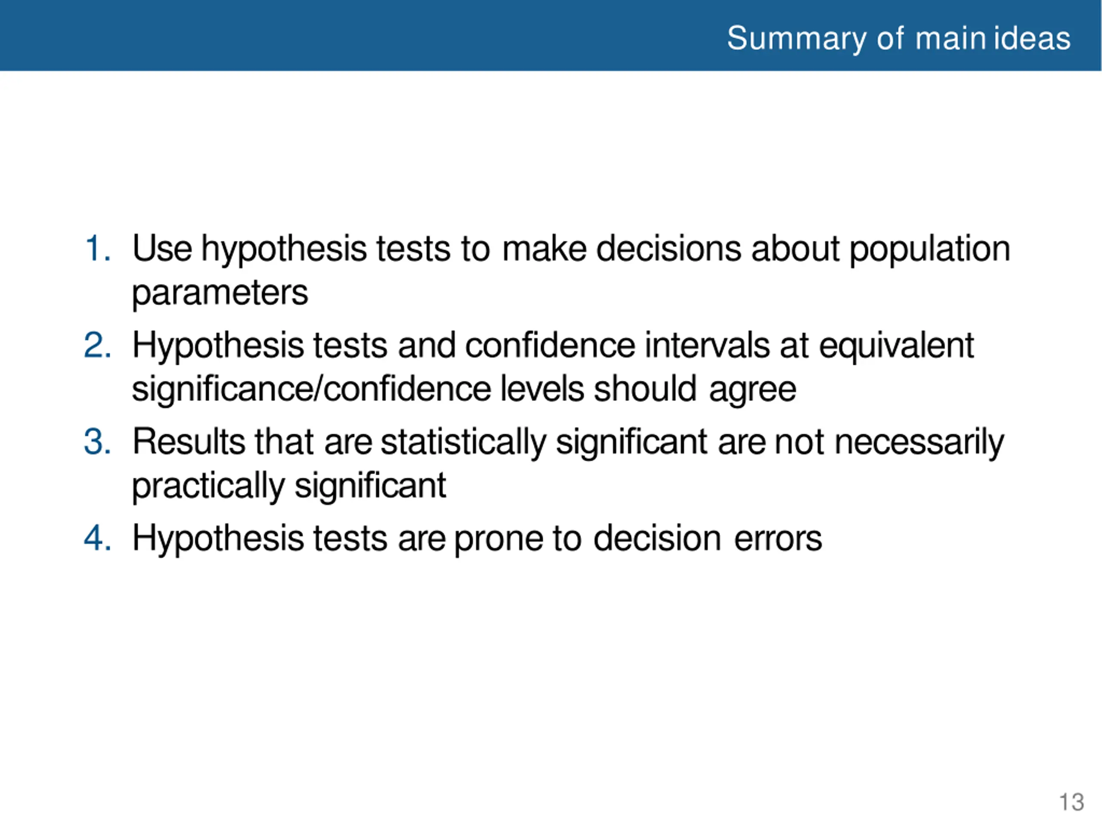Click 'decision errors' in the fourth item
The height and width of the screenshot is (827, 1102).
pos(707,538)
